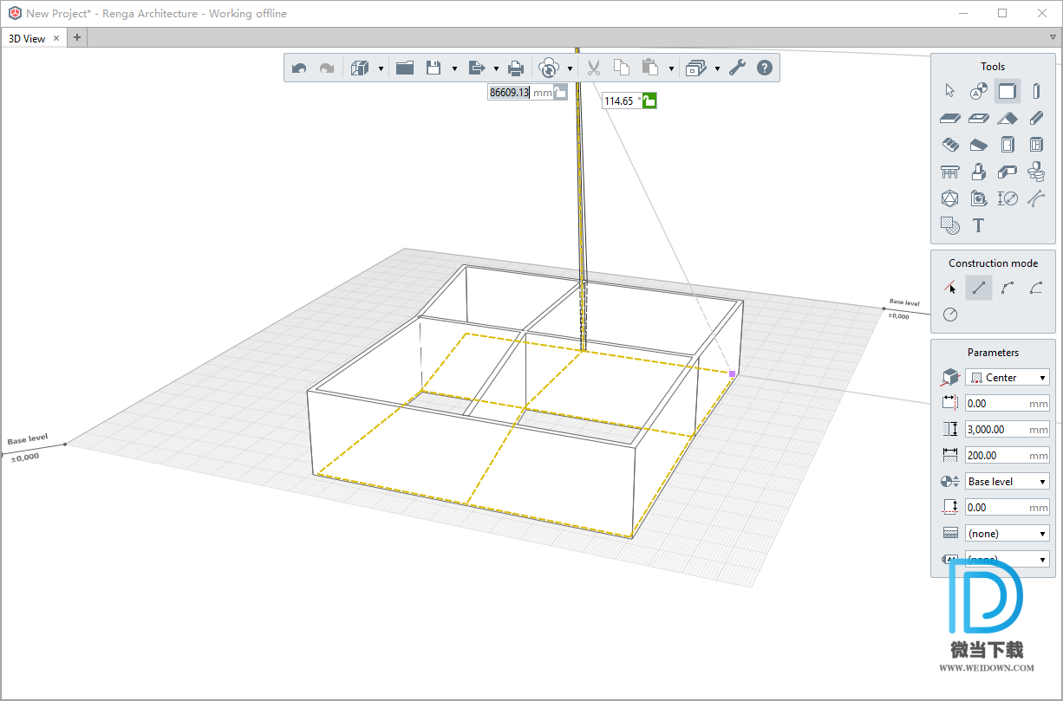Image resolution: width=1063 pixels, height=701 pixels.
Task: Click the scissors Cut icon
Action: [594, 68]
